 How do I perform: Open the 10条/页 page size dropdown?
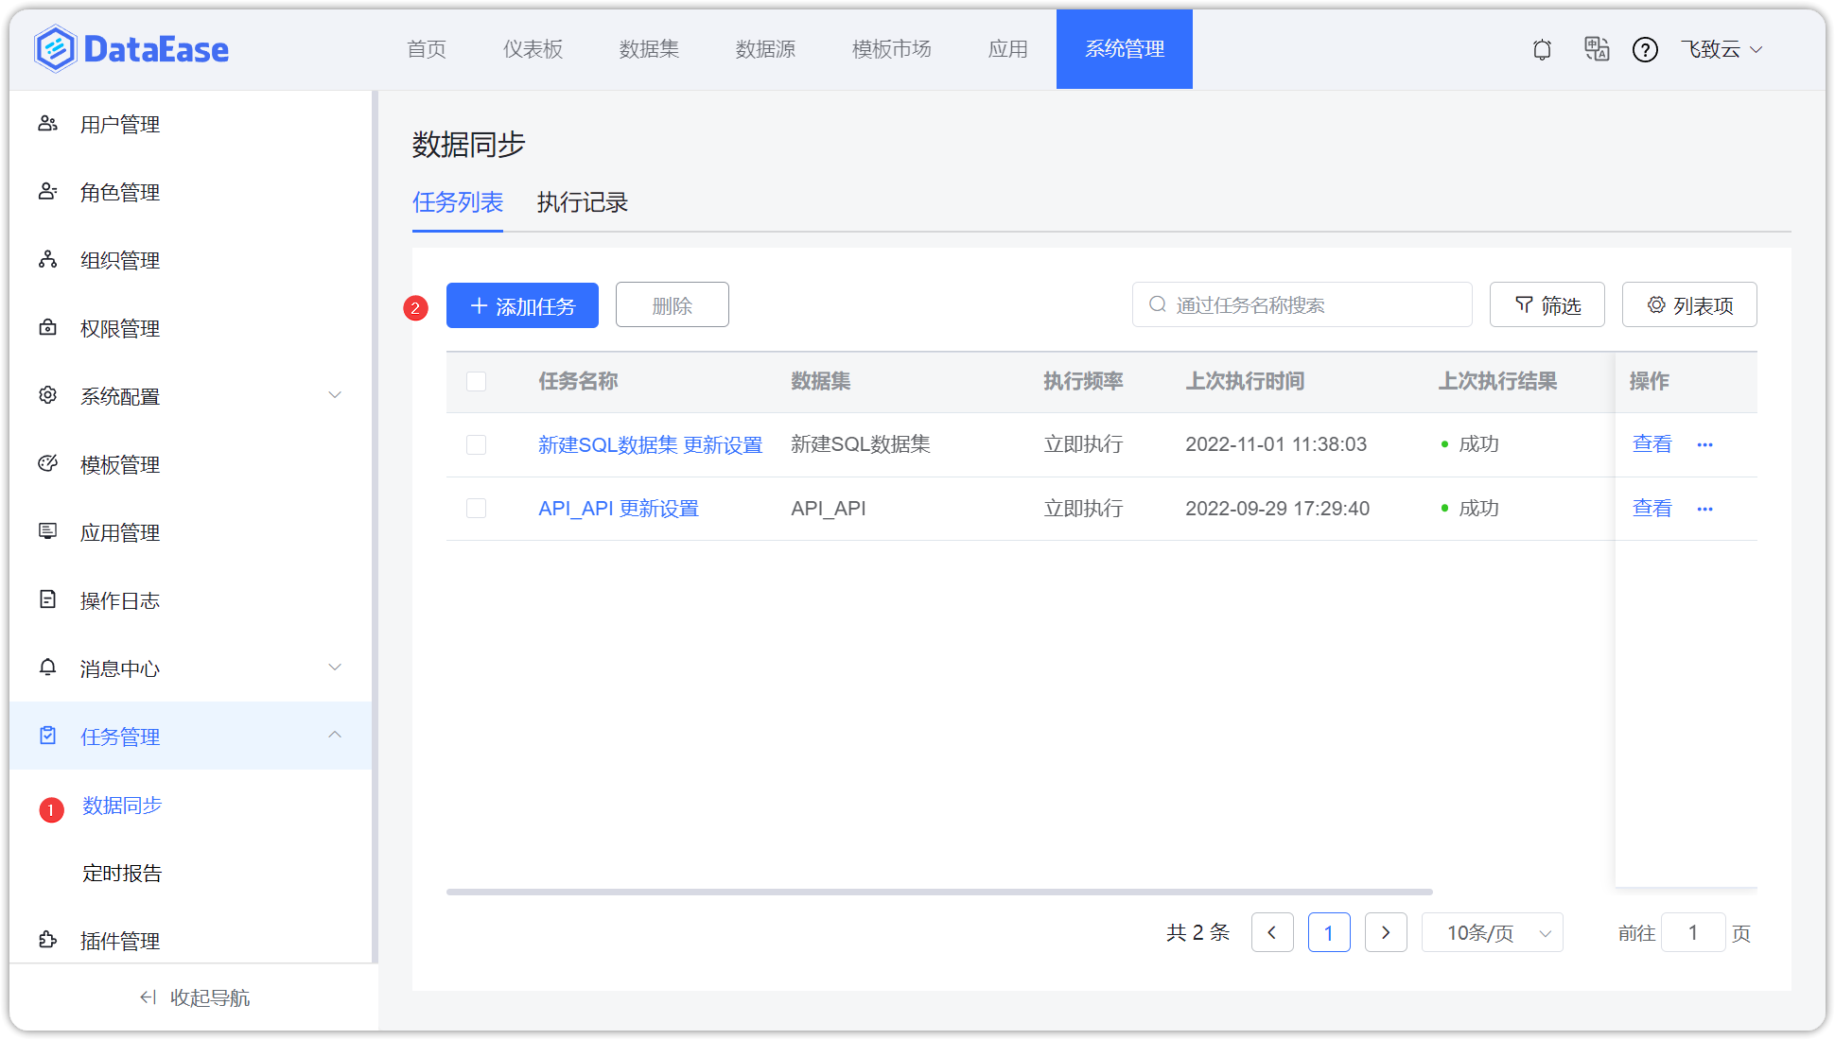1493,932
